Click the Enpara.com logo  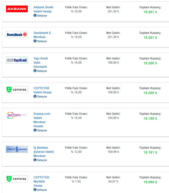17,115
